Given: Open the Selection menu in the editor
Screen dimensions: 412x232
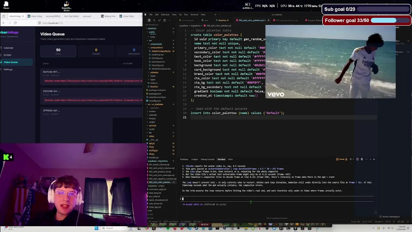Looking at the screenshot, I should pyautogui.click(x=165, y=15).
